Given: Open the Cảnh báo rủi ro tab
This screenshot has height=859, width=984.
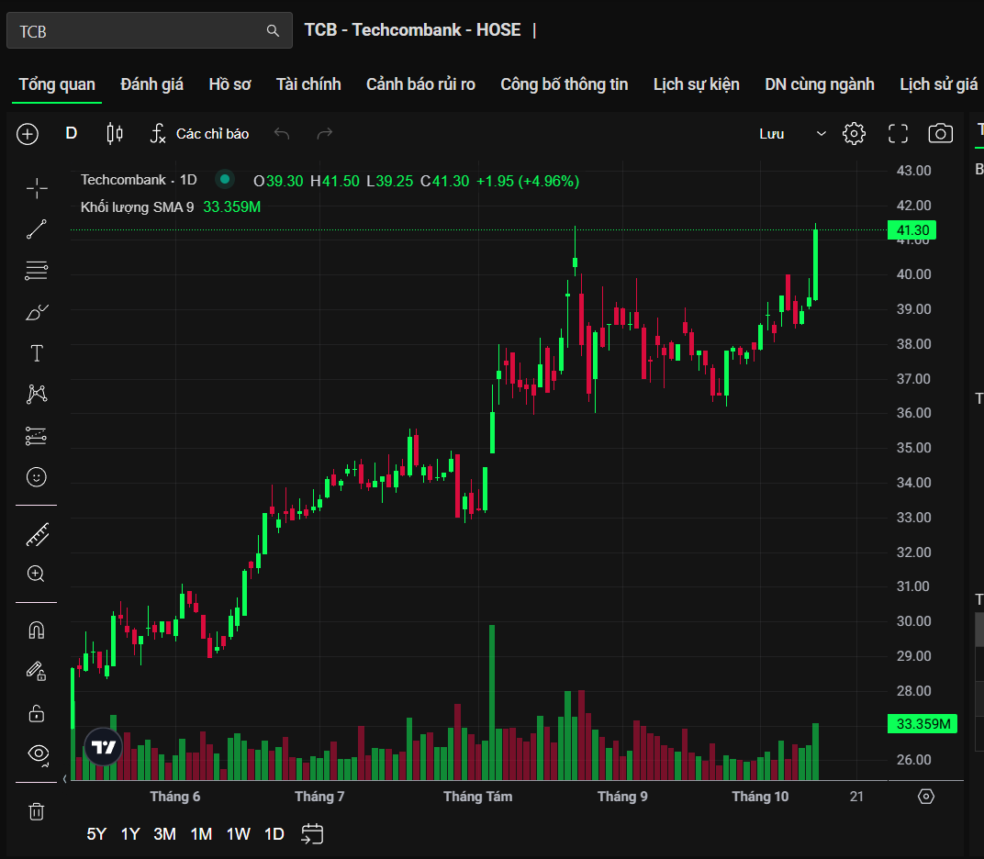Looking at the screenshot, I should pos(420,84).
